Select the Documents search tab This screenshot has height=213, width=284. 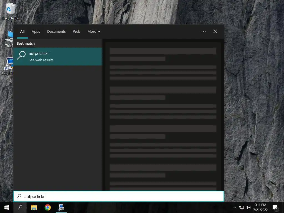(56, 32)
